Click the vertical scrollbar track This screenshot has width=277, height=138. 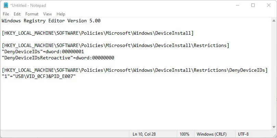click(274, 74)
